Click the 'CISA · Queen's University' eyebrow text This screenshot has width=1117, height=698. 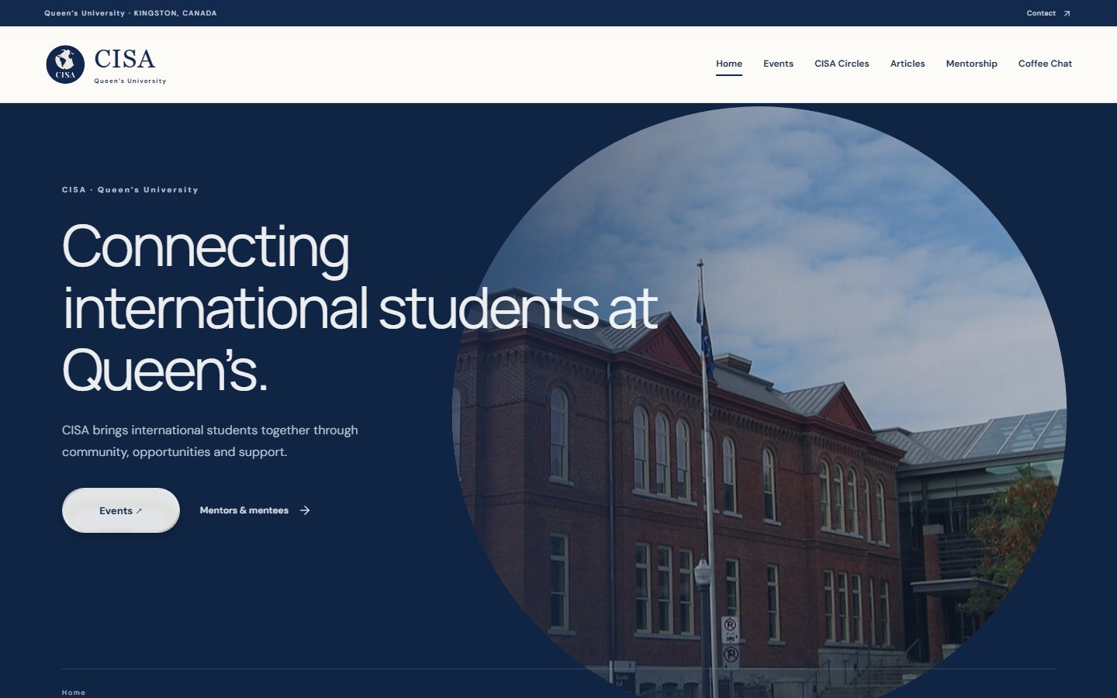[x=130, y=190]
